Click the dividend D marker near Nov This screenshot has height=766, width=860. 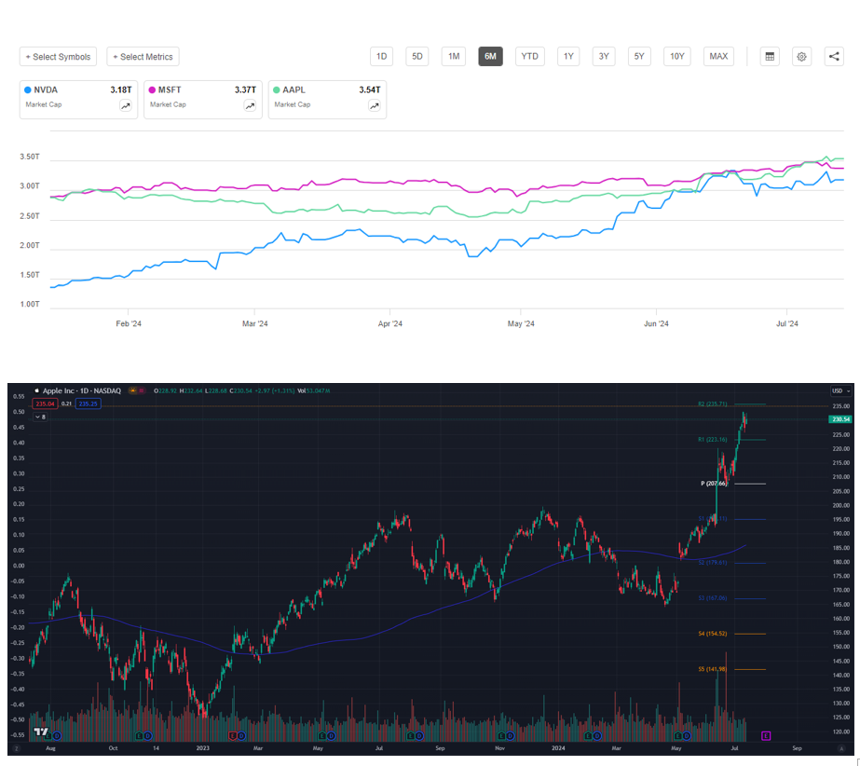[x=510, y=736]
